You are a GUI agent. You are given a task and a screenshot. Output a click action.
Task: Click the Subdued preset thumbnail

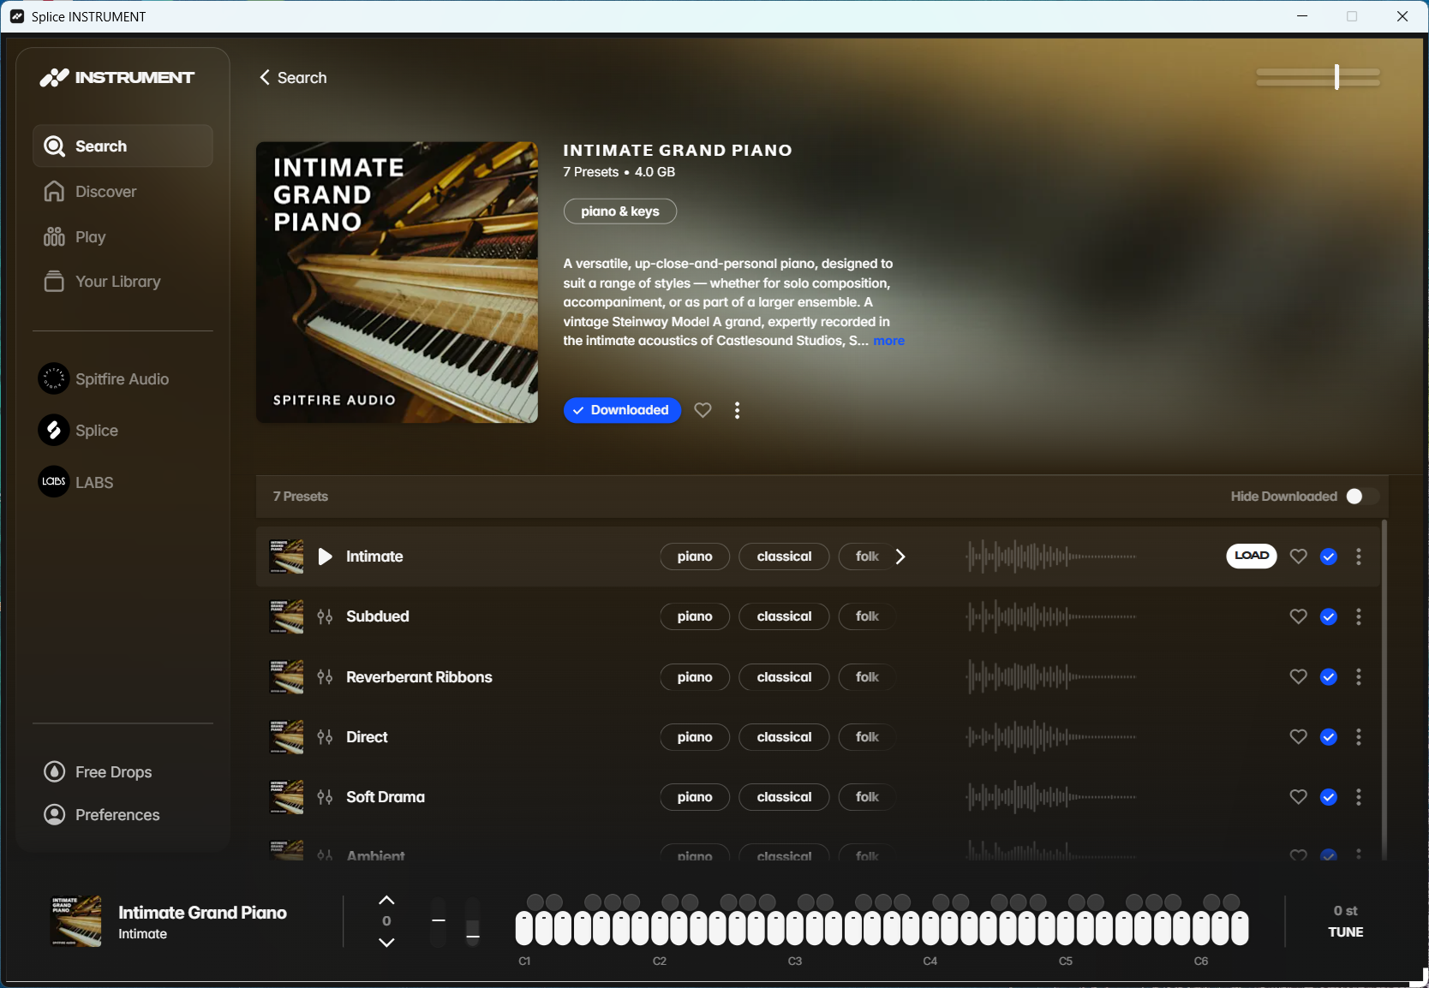pyautogui.click(x=287, y=616)
